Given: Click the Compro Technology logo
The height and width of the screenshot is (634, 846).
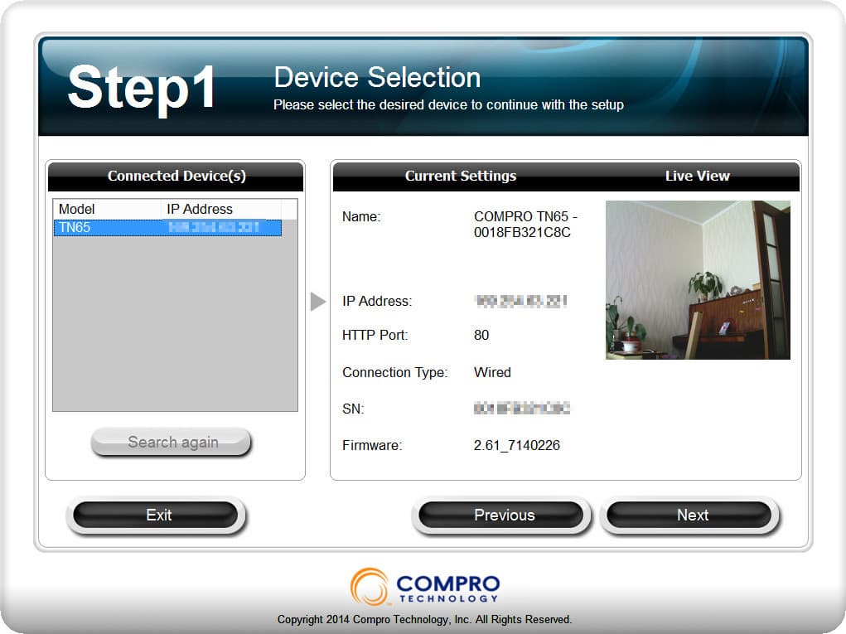Looking at the screenshot, I should [x=425, y=587].
